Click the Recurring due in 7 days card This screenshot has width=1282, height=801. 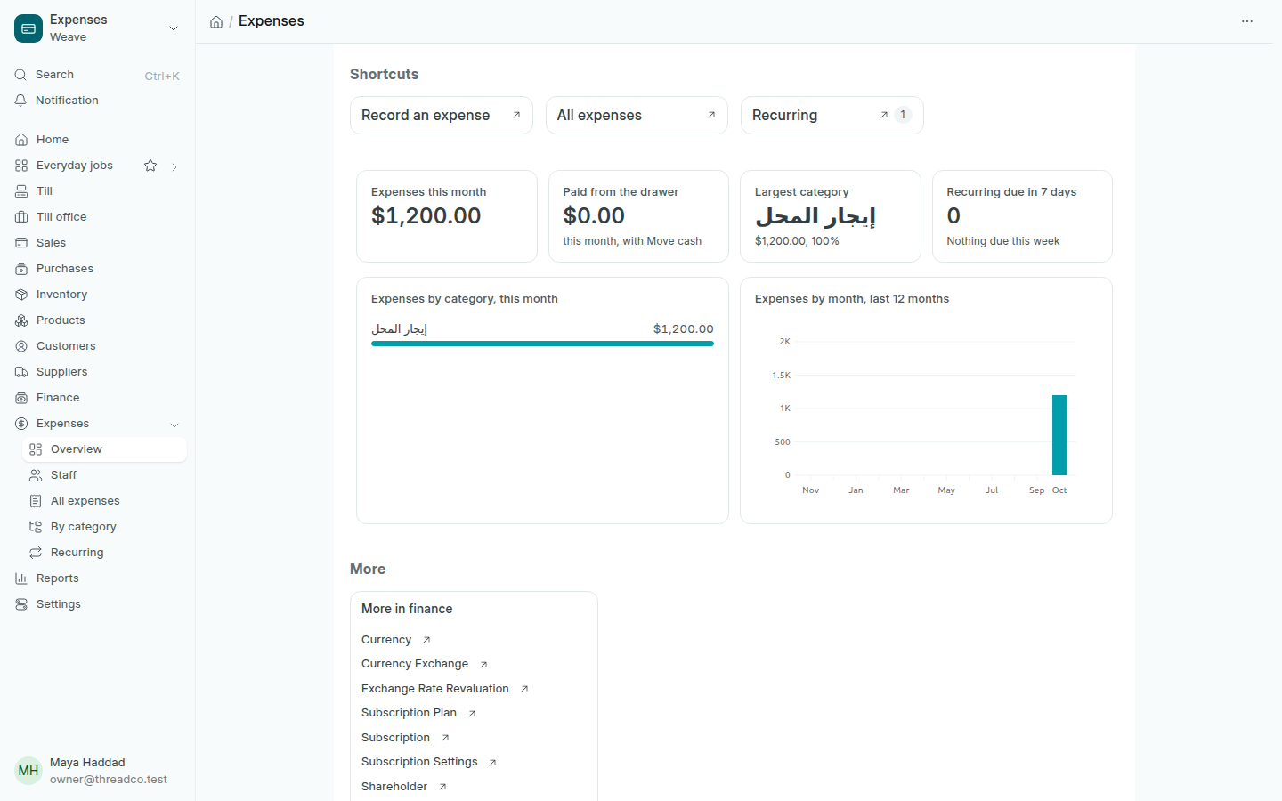[x=1022, y=216]
